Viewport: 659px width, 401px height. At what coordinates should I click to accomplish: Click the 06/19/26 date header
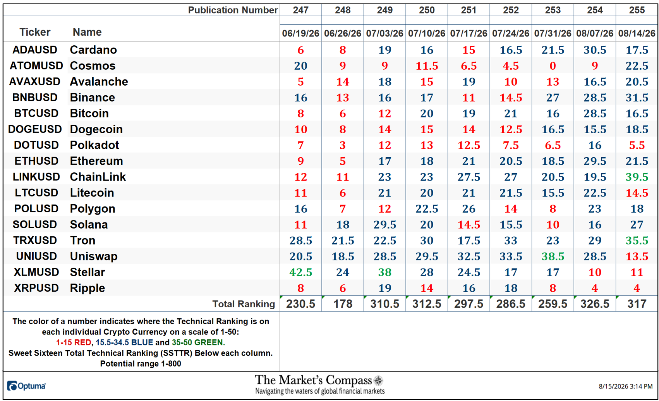coord(301,33)
